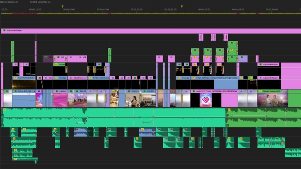301x169 pixels.
Task: Click the 00:00:45:00 mark on time ruler
Action: click(103, 9)
